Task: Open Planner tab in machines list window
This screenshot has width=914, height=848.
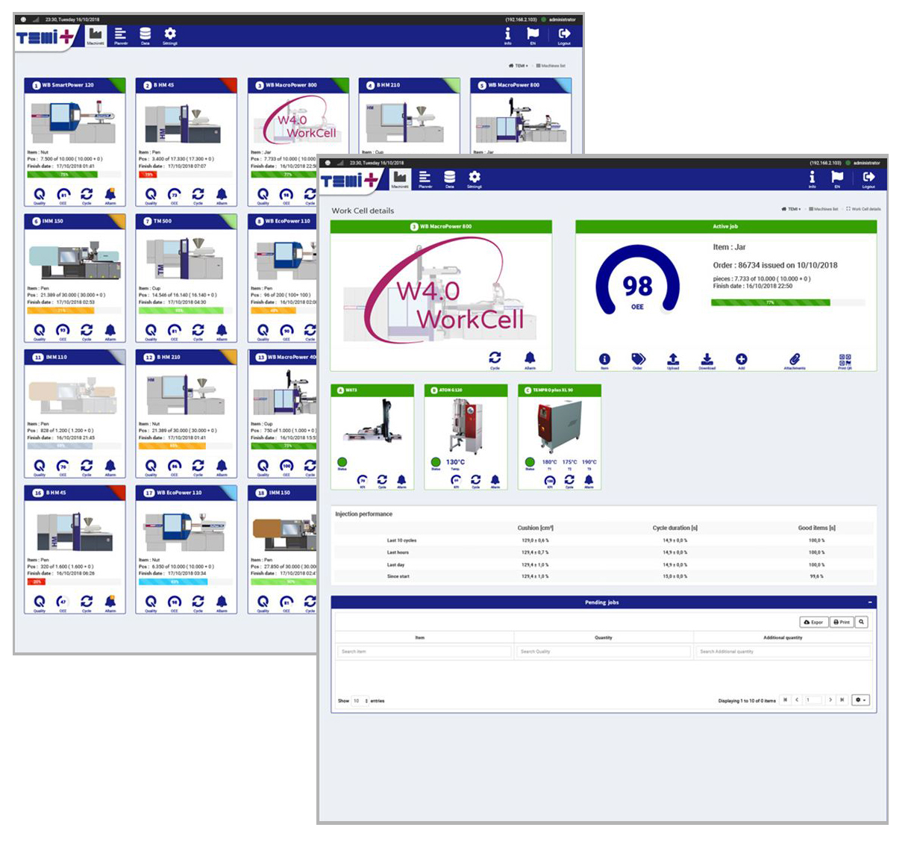Action: click(x=120, y=36)
